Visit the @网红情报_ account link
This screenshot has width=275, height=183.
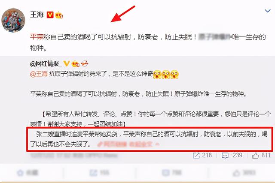46,64
